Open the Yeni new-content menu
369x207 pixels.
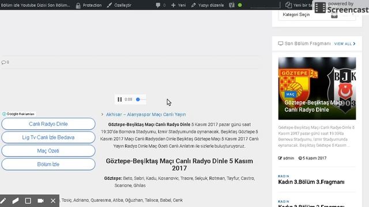178,5
